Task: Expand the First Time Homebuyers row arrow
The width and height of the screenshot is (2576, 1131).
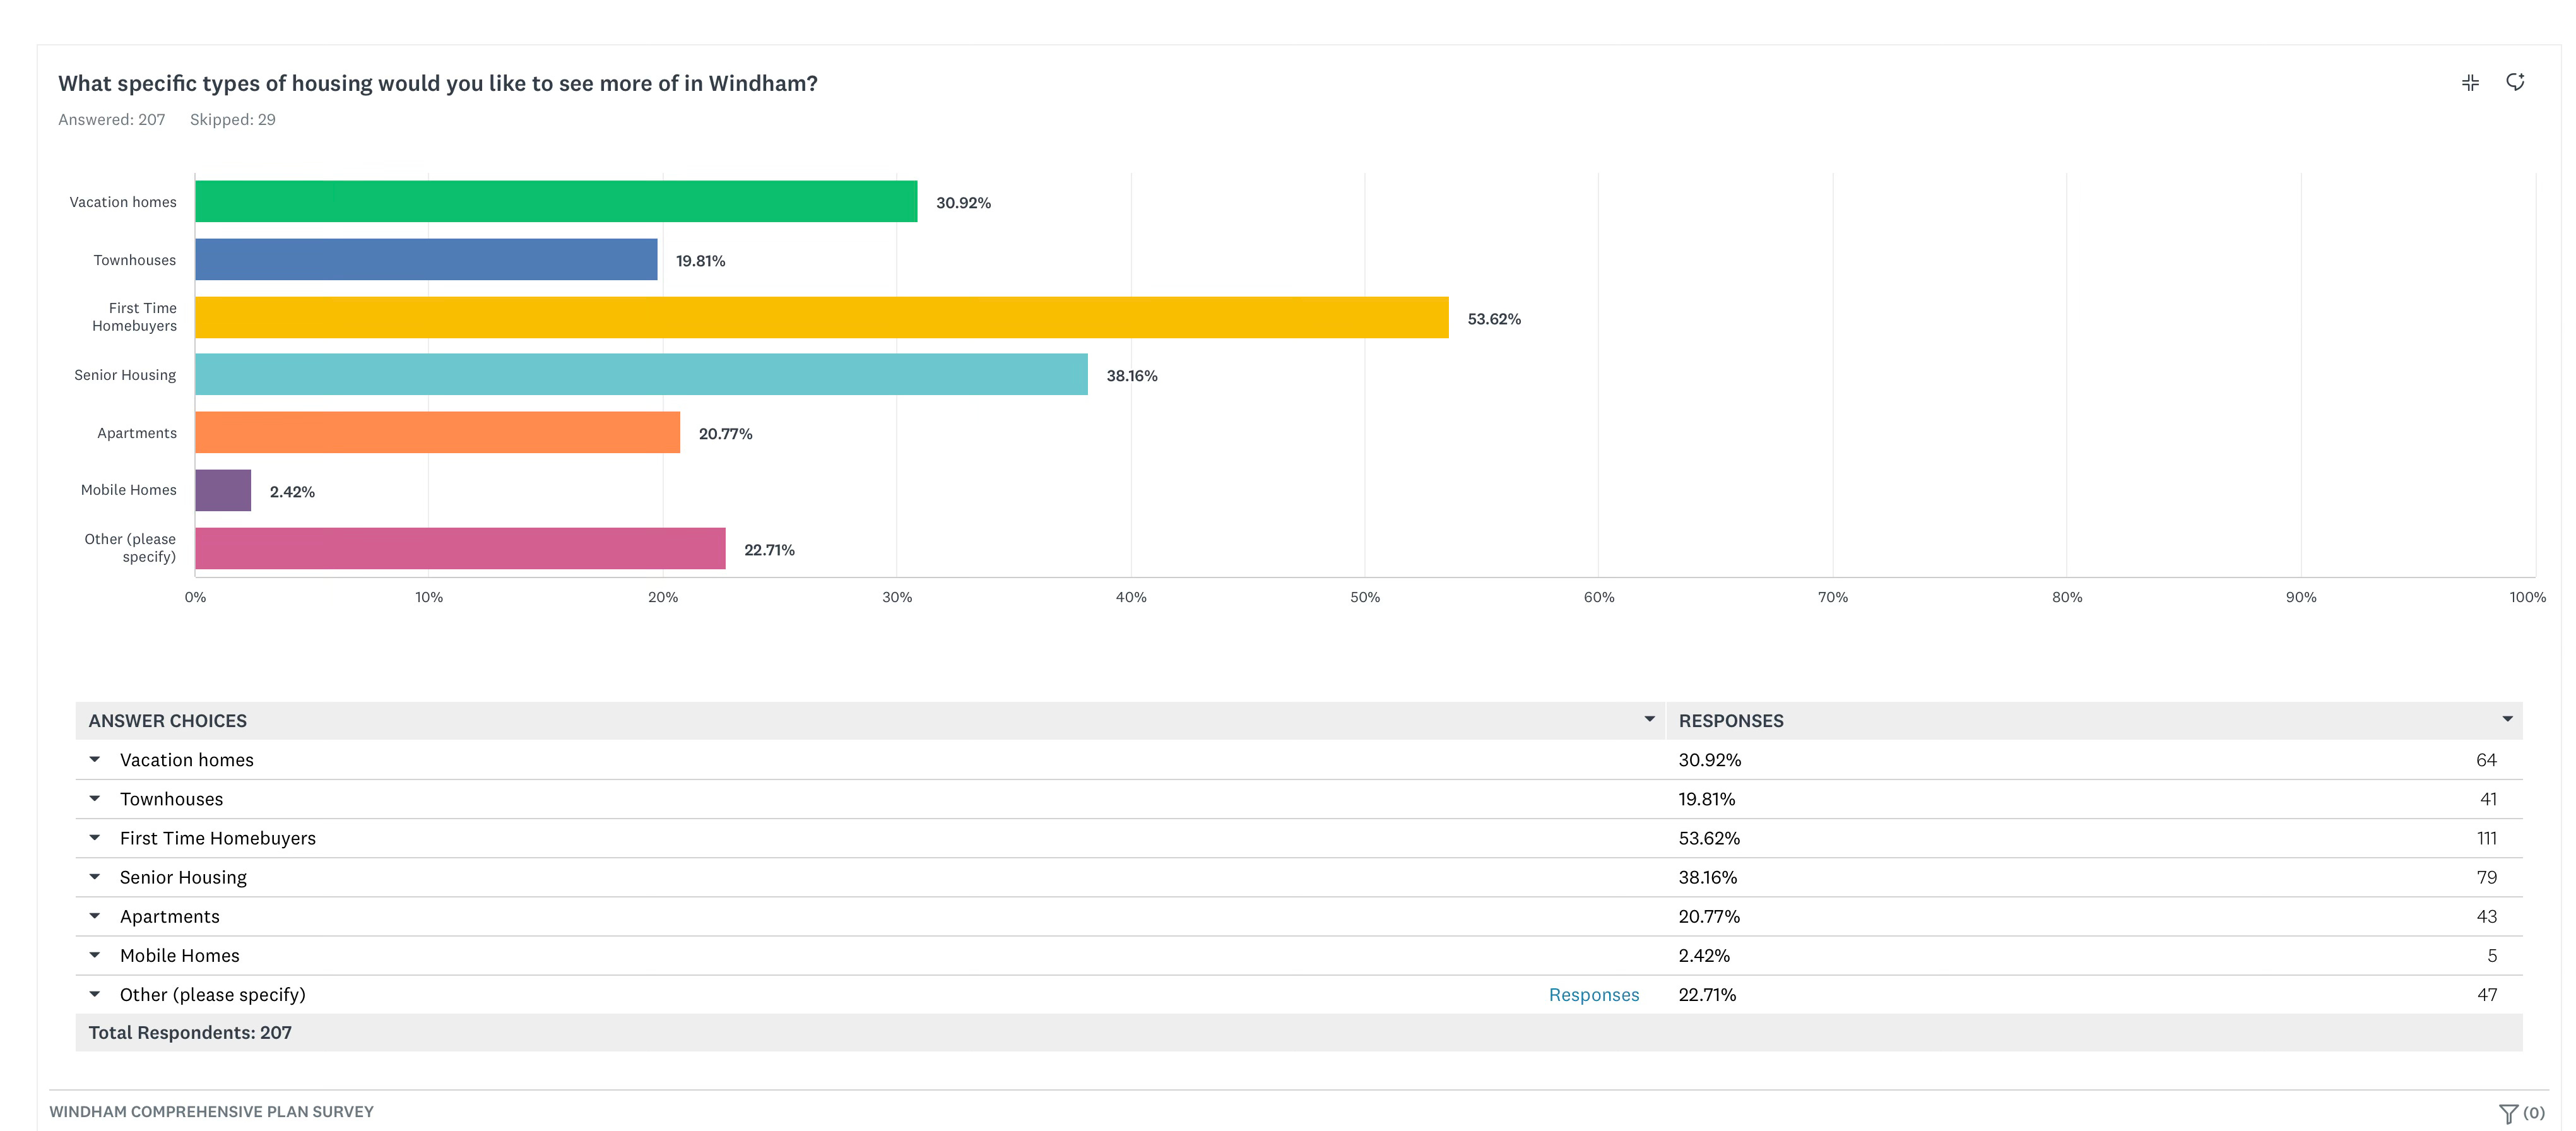Action: coord(95,837)
